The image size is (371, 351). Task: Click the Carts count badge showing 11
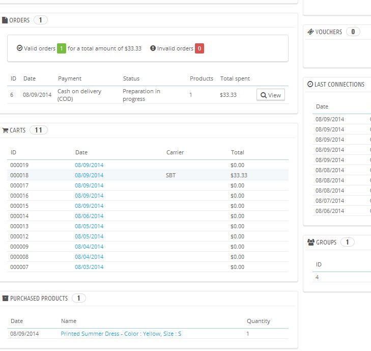pos(39,130)
